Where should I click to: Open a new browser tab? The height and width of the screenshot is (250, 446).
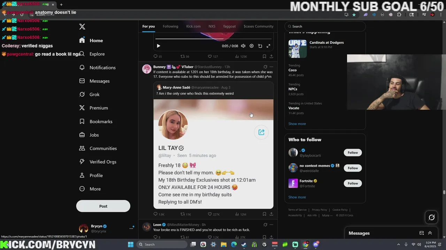click(x=61, y=5)
